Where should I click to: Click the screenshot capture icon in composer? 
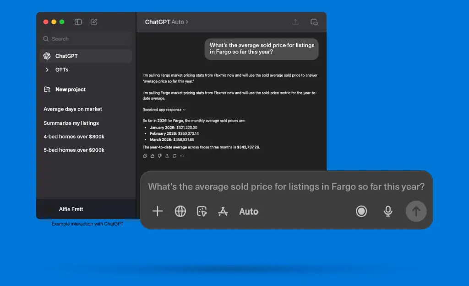(x=202, y=211)
